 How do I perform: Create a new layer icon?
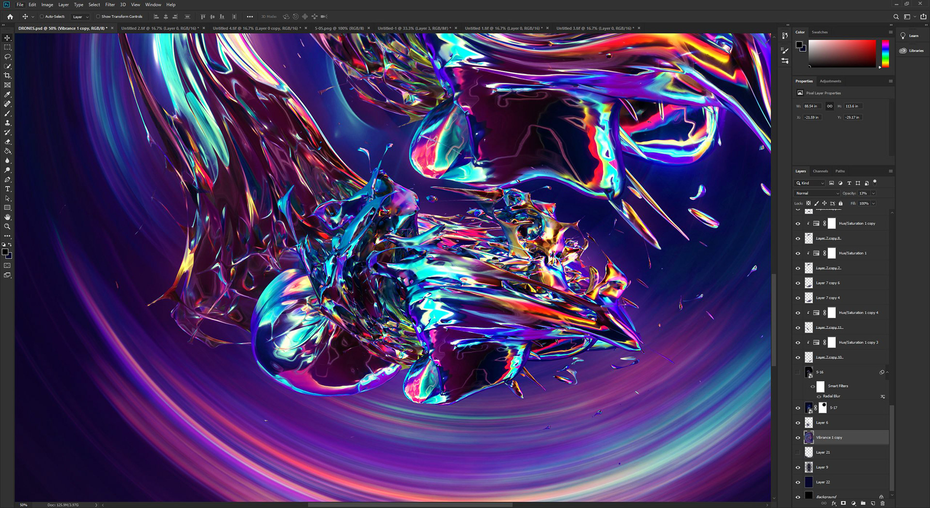(873, 503)
